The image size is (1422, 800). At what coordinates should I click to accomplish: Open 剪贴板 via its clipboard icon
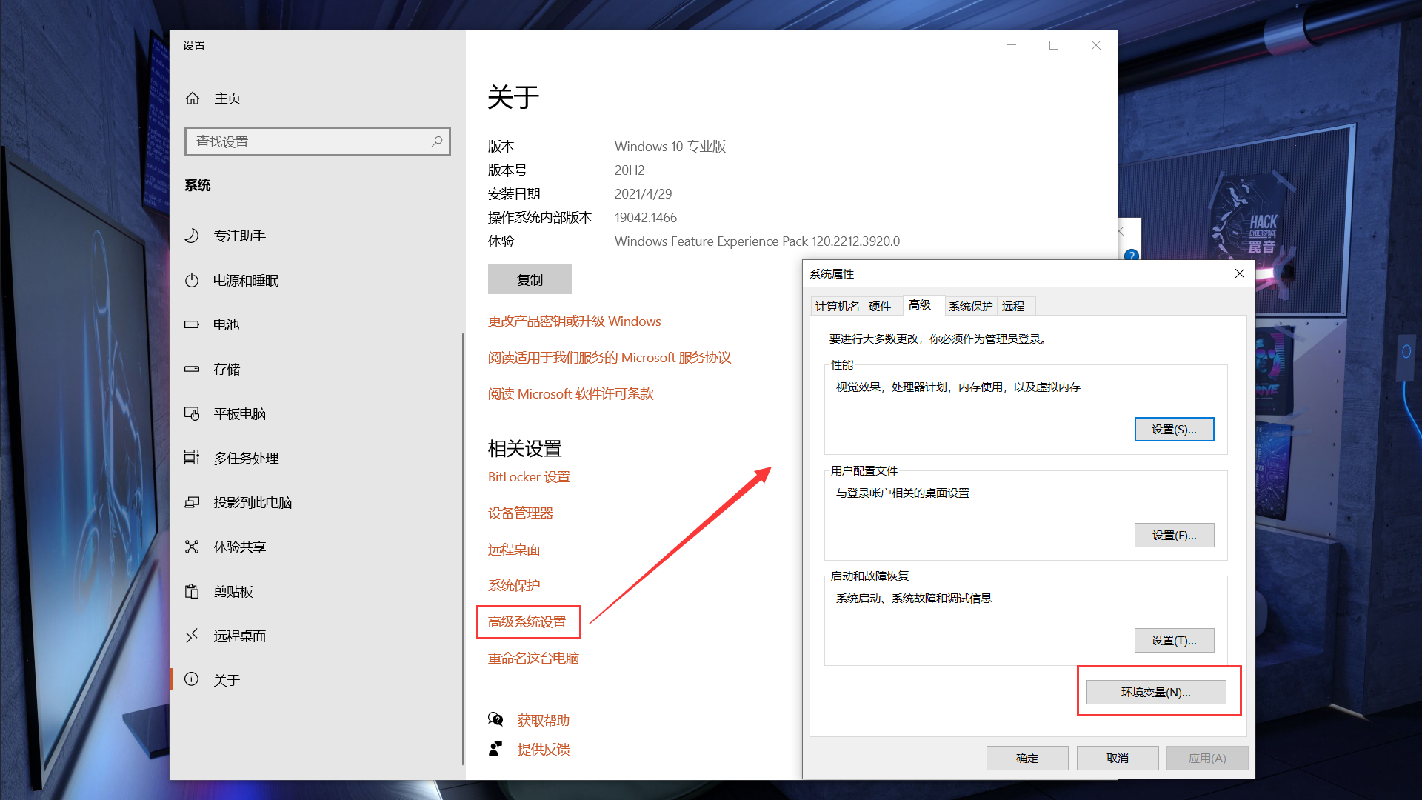pyautogui.click(x=192, y=591)
